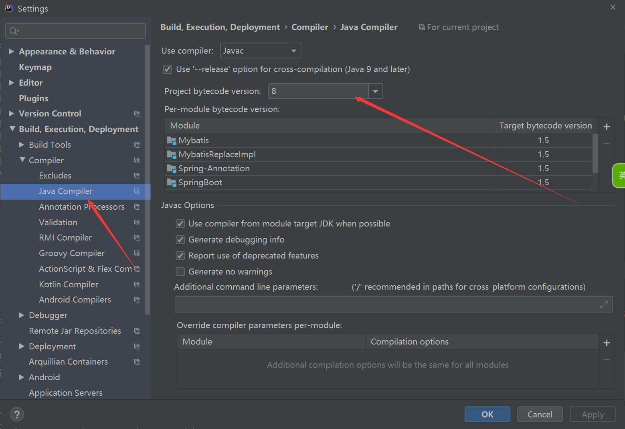Click Spring-Annotation target bytecode version cell
The height and width of the screenshot is (429, 625).
[x=543, y=168]
